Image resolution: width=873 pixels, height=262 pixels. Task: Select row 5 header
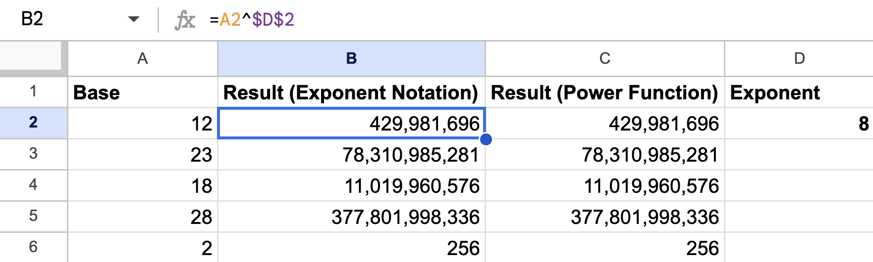(33, 216)
